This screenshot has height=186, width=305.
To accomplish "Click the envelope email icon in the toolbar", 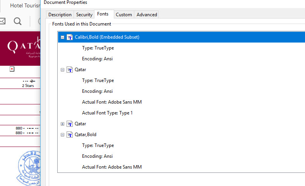I will coord(2,21).
